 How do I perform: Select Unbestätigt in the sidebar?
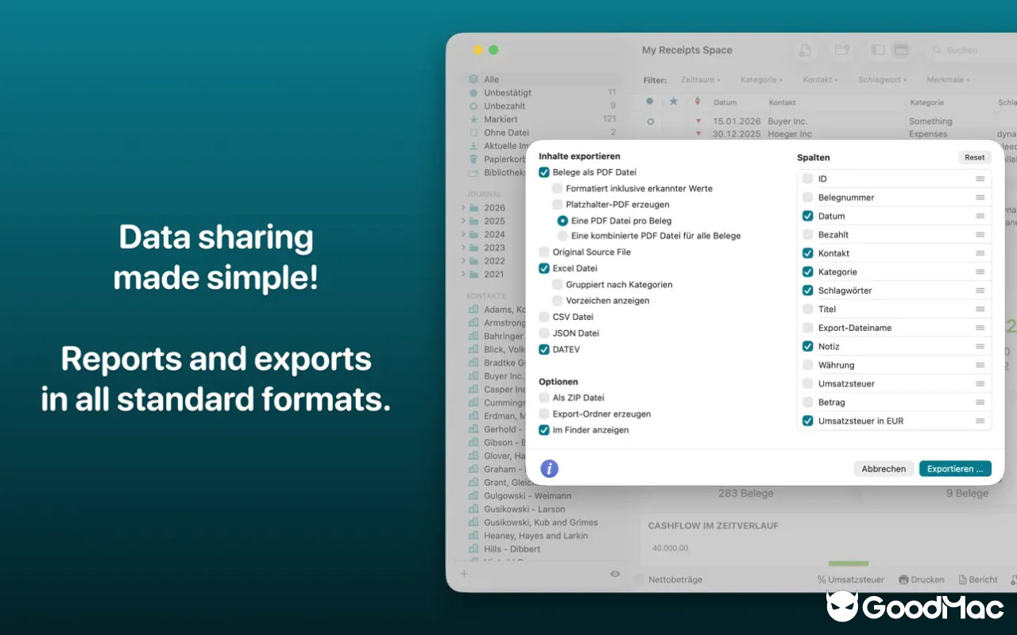click(540, 93)
